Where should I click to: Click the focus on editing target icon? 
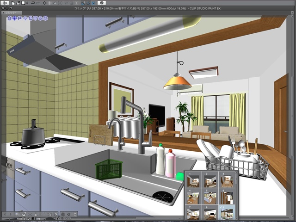pyautogui.click(x=30, y=214)
